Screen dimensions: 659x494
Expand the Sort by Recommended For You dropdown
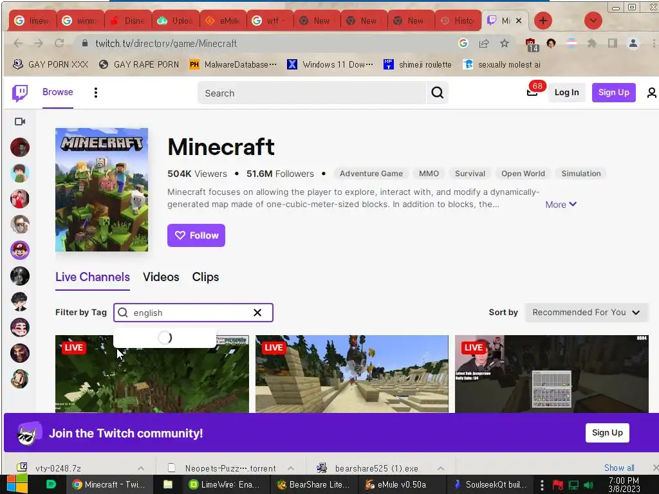tap(586, 313)
